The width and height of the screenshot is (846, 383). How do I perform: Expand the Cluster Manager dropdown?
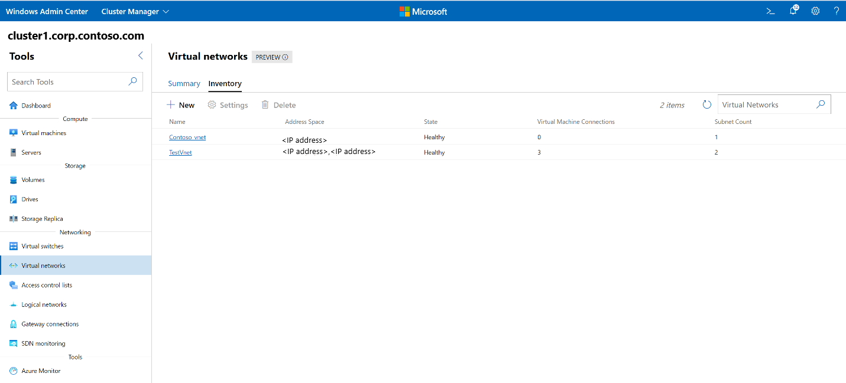pos(135,11)
